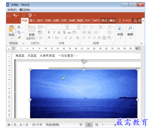Toggle text Shadow formatting

64,32
